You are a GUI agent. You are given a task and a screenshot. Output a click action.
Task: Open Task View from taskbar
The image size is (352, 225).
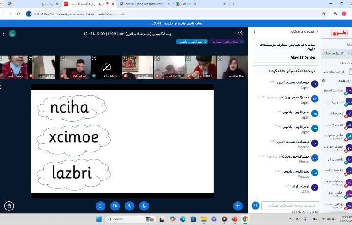coord(161,219)
